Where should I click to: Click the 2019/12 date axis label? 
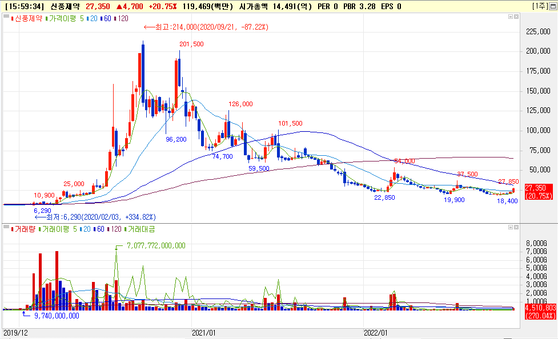15,333
